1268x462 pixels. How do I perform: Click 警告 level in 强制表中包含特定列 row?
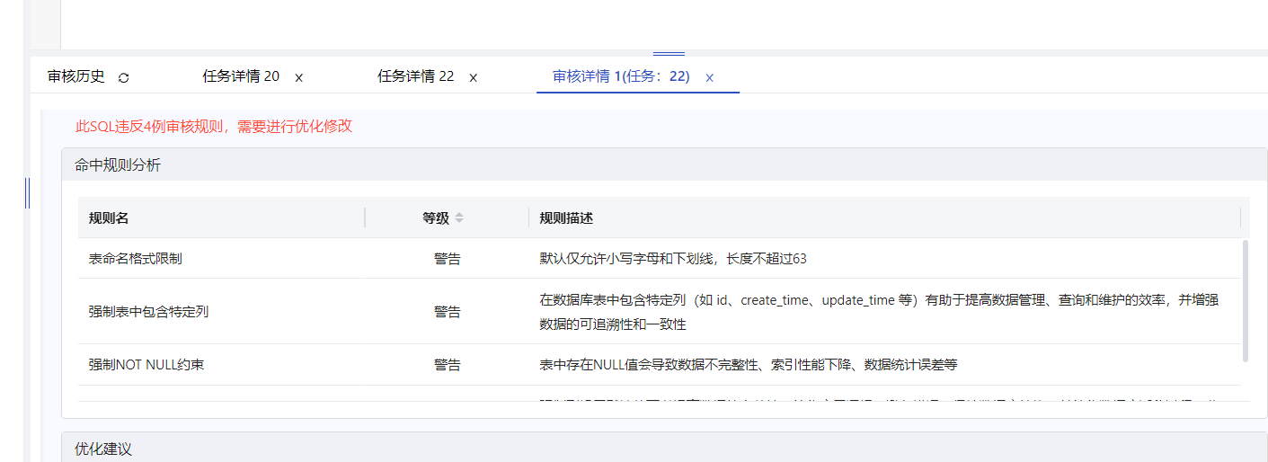[x=448, y=312]
